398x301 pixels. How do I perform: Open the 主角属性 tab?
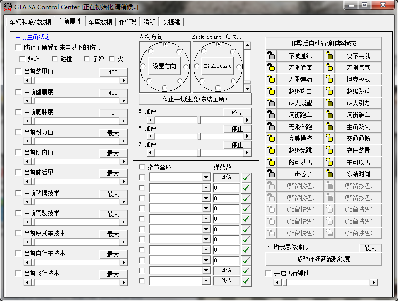point(70,21)
